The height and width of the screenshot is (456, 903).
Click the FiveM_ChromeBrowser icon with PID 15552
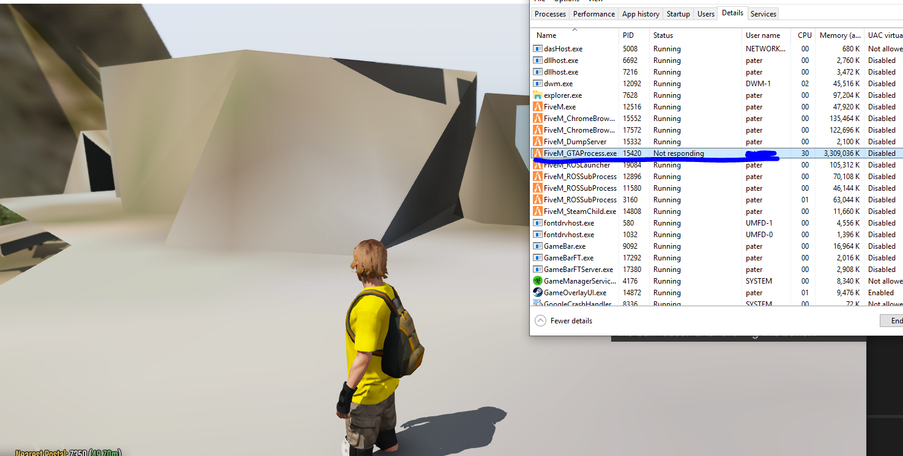click(x=538, y=118)
